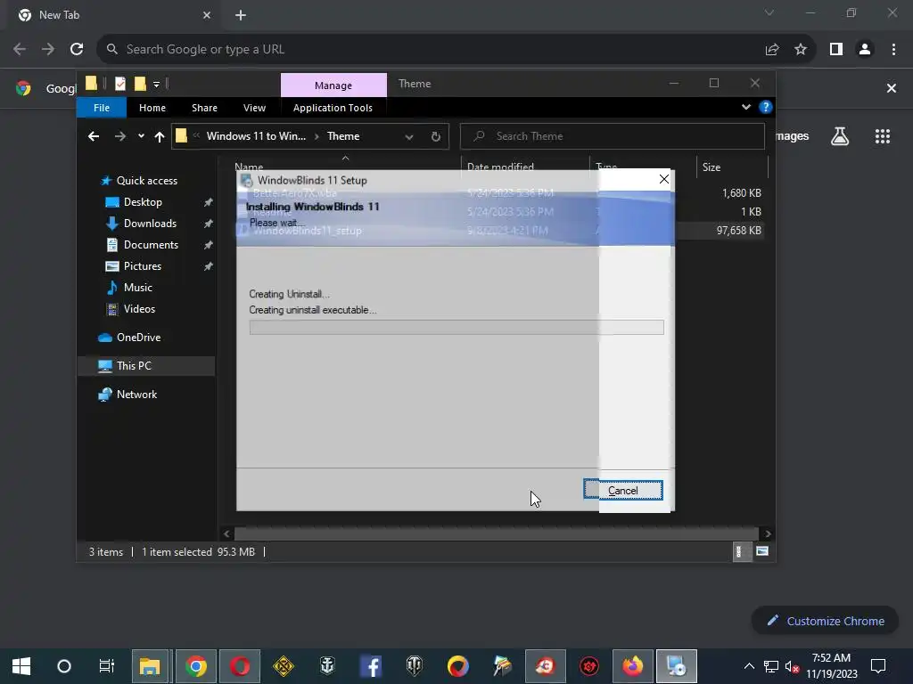This screenshot has width=913, height=684.
Task: Select This PC in navigation pane
Action: [x=134, y=366]
